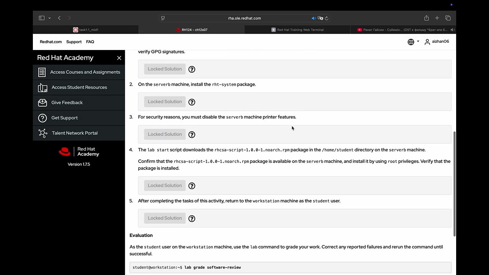
Task: Reload the current page
Action: pyautogui.click(x=327, y=18)
